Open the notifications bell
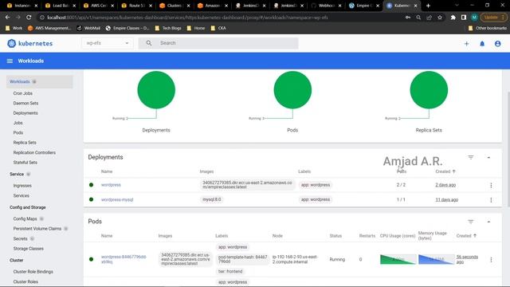Viewport: 510px width, 287px height. pos(482,44)
